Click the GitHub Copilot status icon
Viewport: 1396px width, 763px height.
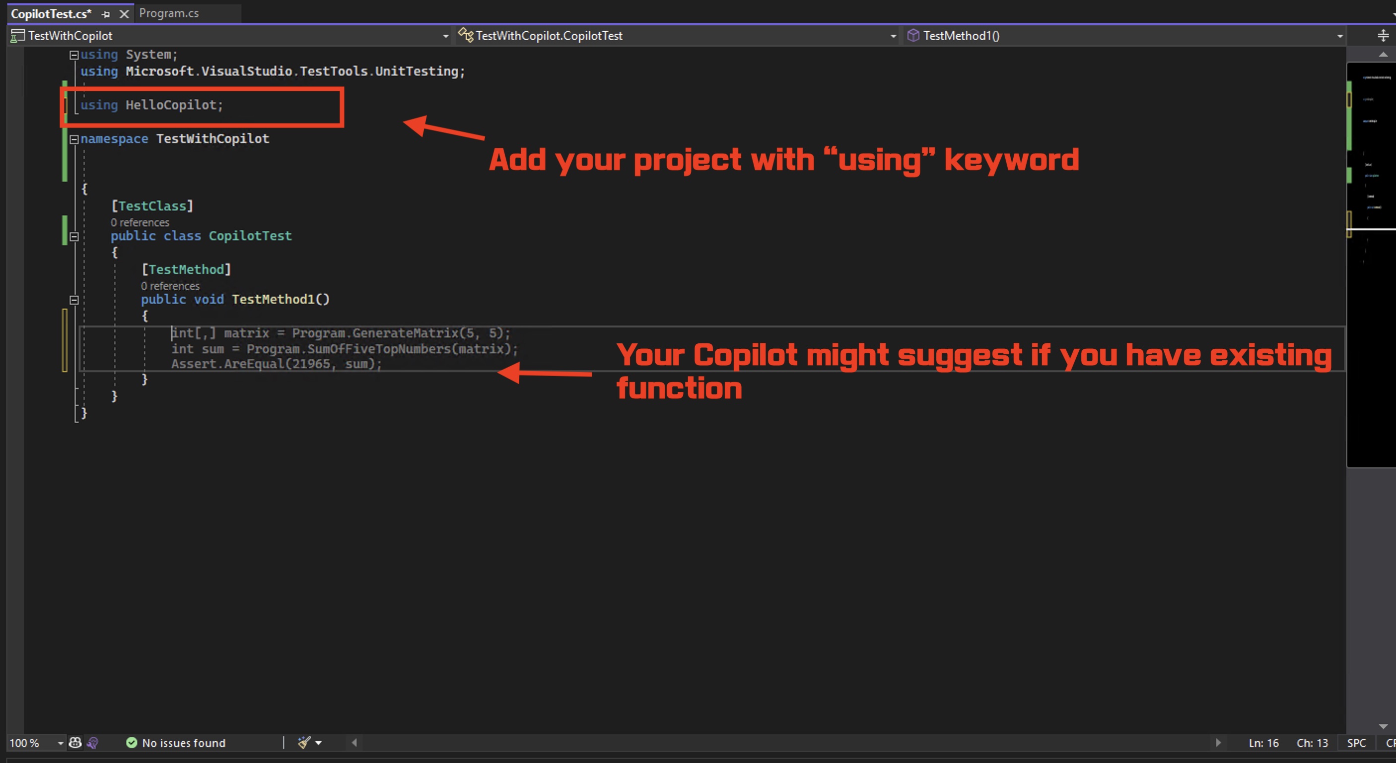75,743
